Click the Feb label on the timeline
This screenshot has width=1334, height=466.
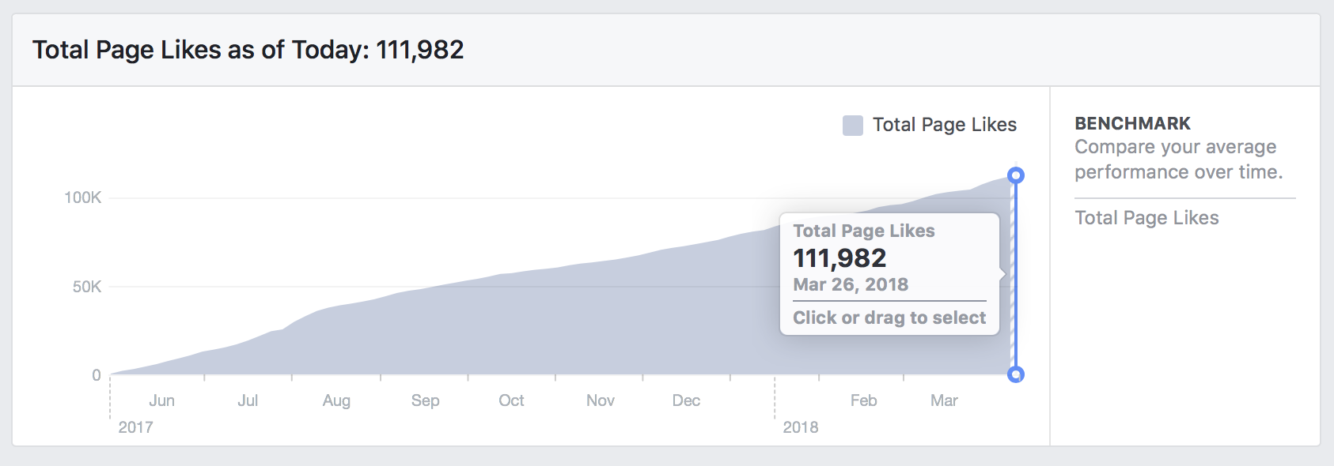coord(863,400)
